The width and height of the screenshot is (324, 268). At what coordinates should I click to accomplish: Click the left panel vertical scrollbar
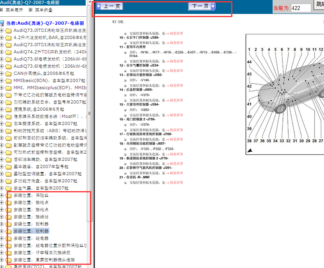pos(90,113)
